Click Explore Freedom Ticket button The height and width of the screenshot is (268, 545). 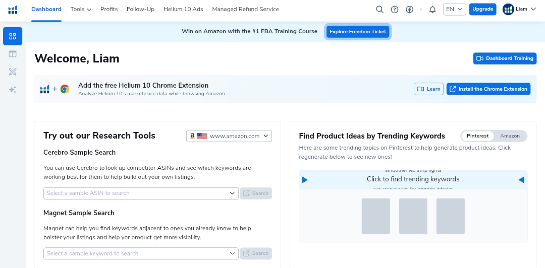tap(358, 32)
